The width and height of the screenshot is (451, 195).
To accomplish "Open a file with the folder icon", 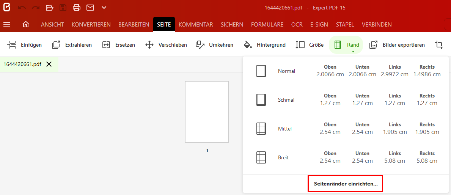I will pos(49,8).
